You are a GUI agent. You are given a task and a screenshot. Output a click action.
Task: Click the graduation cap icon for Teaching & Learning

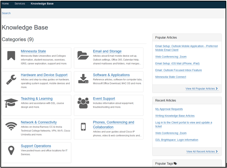11,103
